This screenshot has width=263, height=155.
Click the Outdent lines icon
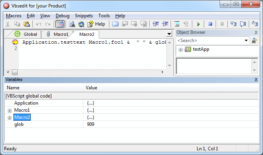pos(165,24)
